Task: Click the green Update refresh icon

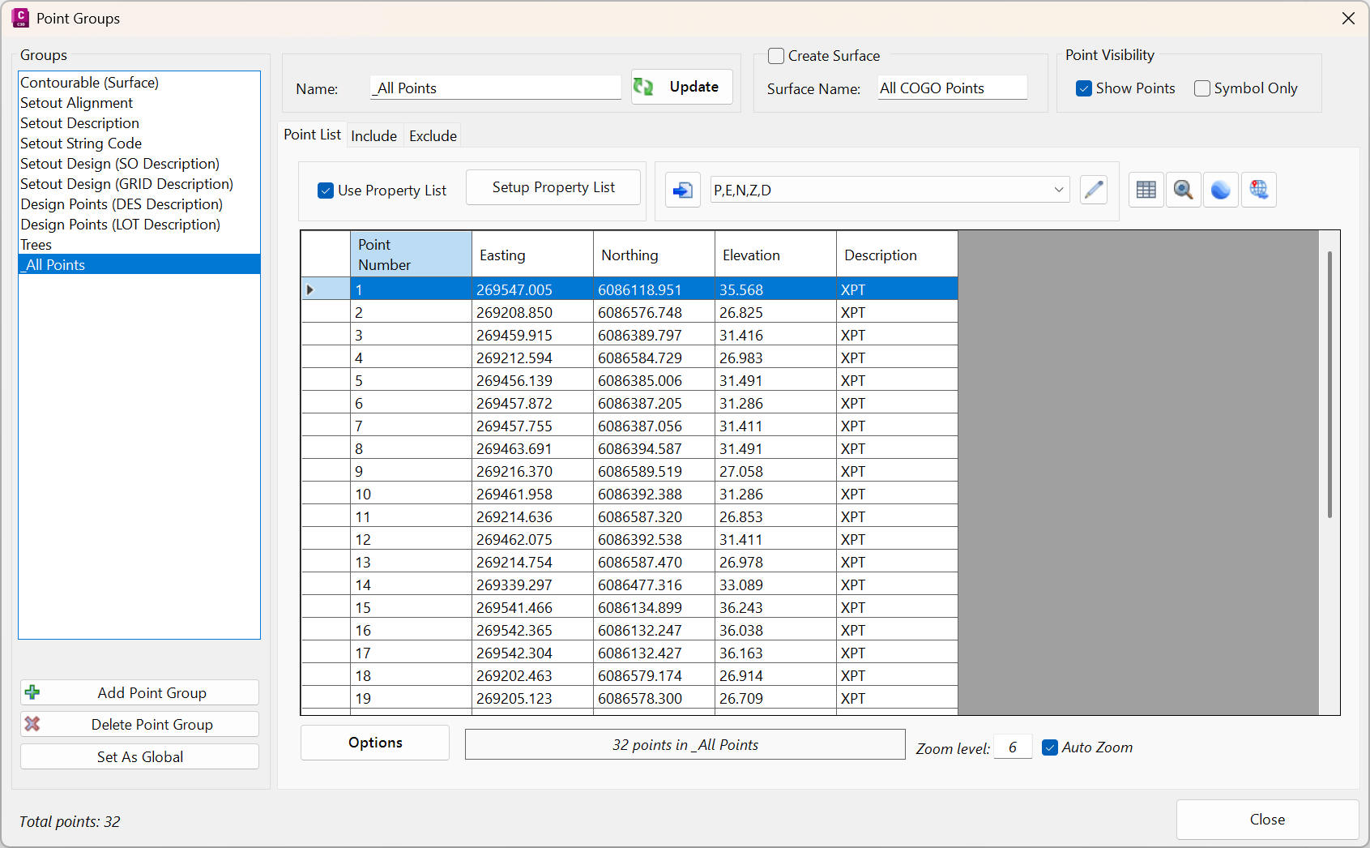Action: coord(644,87)
